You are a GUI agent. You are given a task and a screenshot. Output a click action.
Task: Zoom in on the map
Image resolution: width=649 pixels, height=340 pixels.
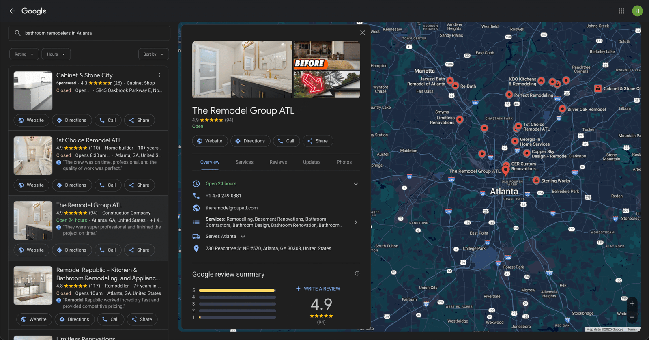(632, 303)
